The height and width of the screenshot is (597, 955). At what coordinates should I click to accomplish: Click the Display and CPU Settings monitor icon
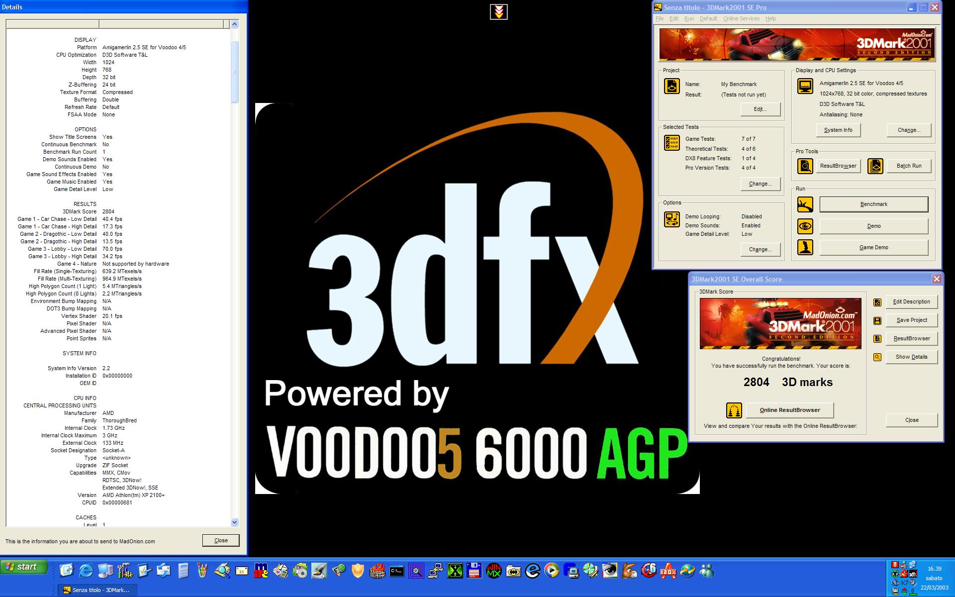click(805, 86)
